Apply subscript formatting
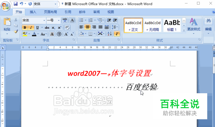215x127 pixels. click(53, 28)
